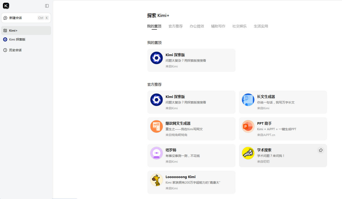Viewport: 342px width, 199px height.
Task: Click the 来自犄角啊犄角 source text
Action: (x=176, y=135)
